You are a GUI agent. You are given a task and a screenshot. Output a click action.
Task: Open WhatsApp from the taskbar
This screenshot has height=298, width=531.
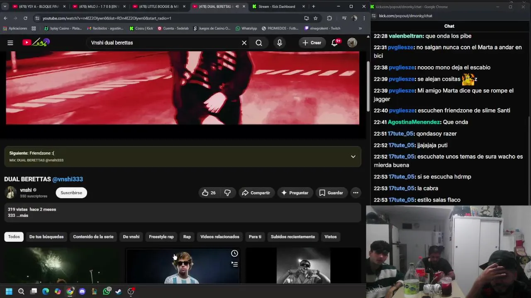[x=107, y=291]
